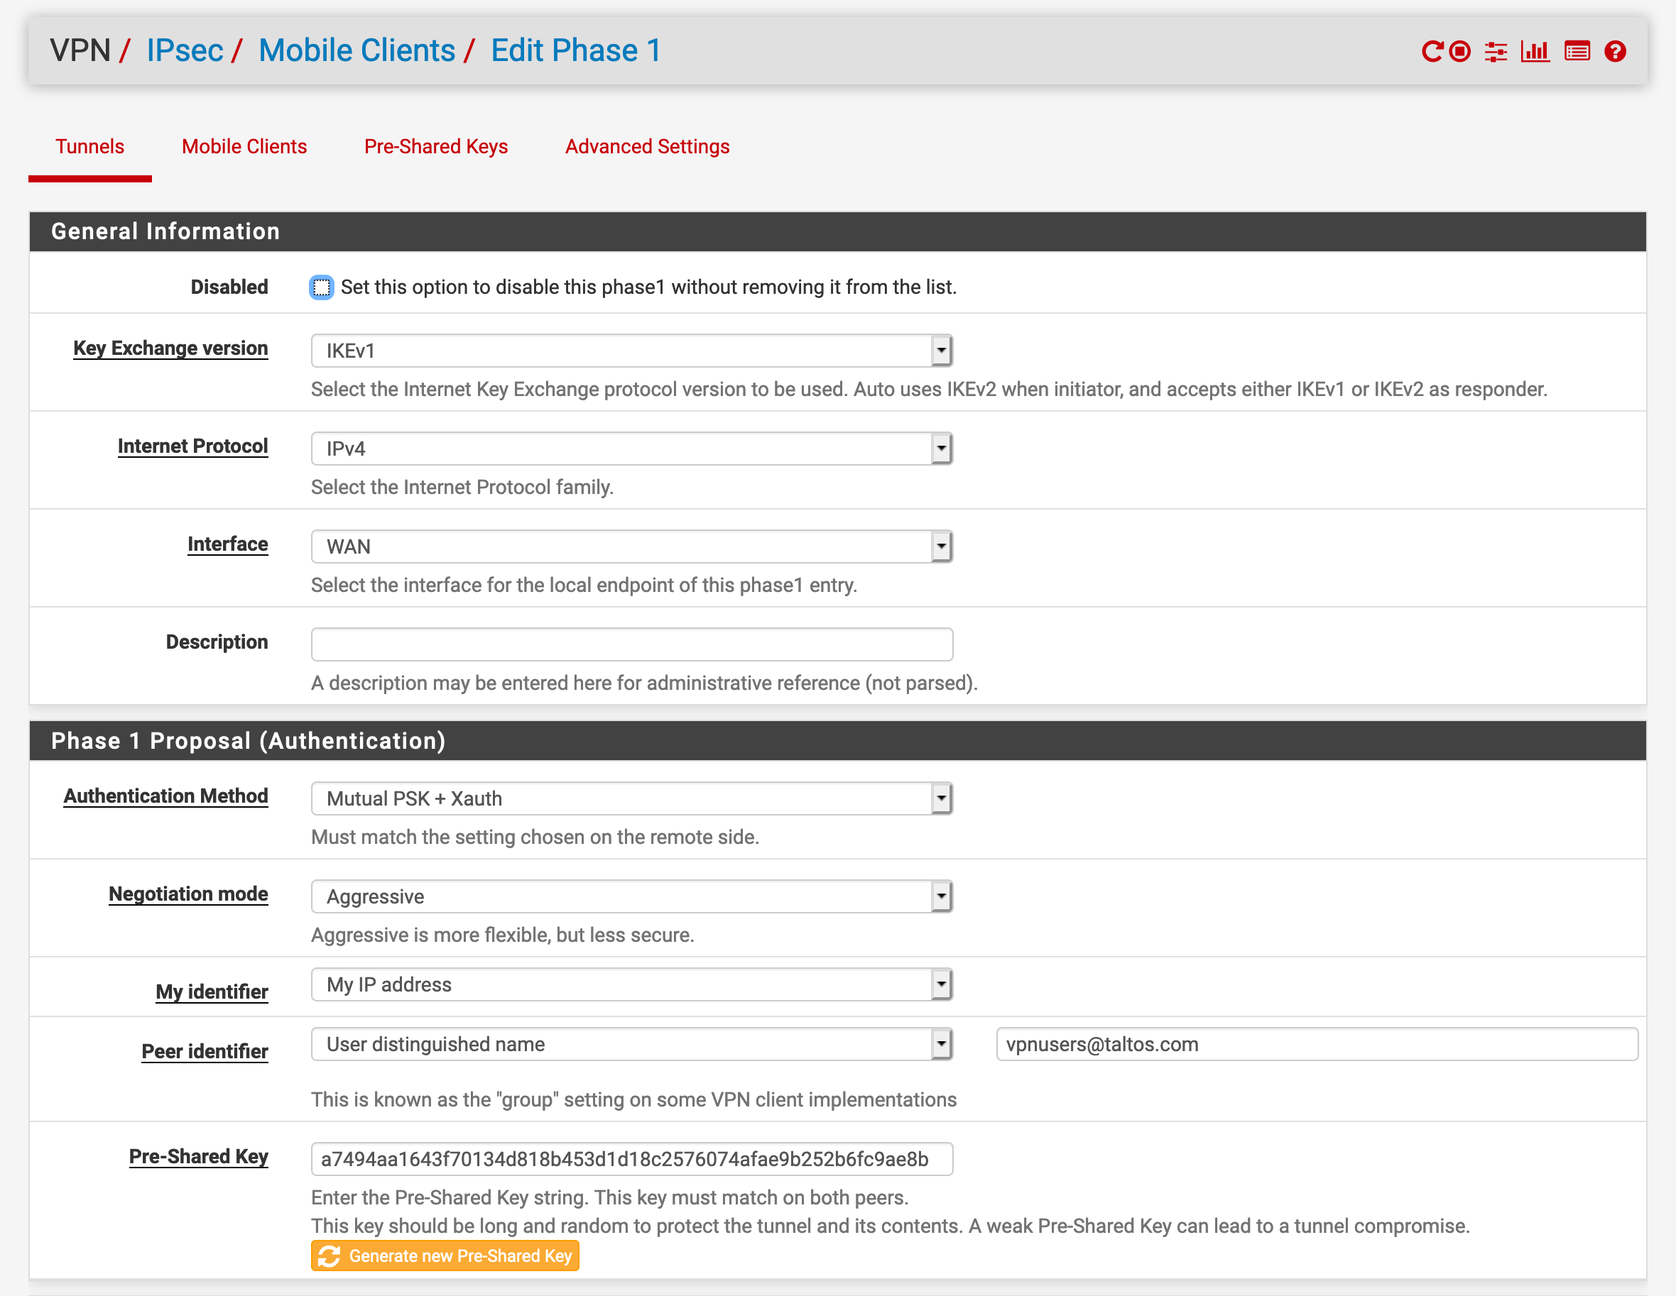The width and height of the screenshot is (1676, 1296).
Task: Click the Peer identifier label
Action: [205, 1052]
